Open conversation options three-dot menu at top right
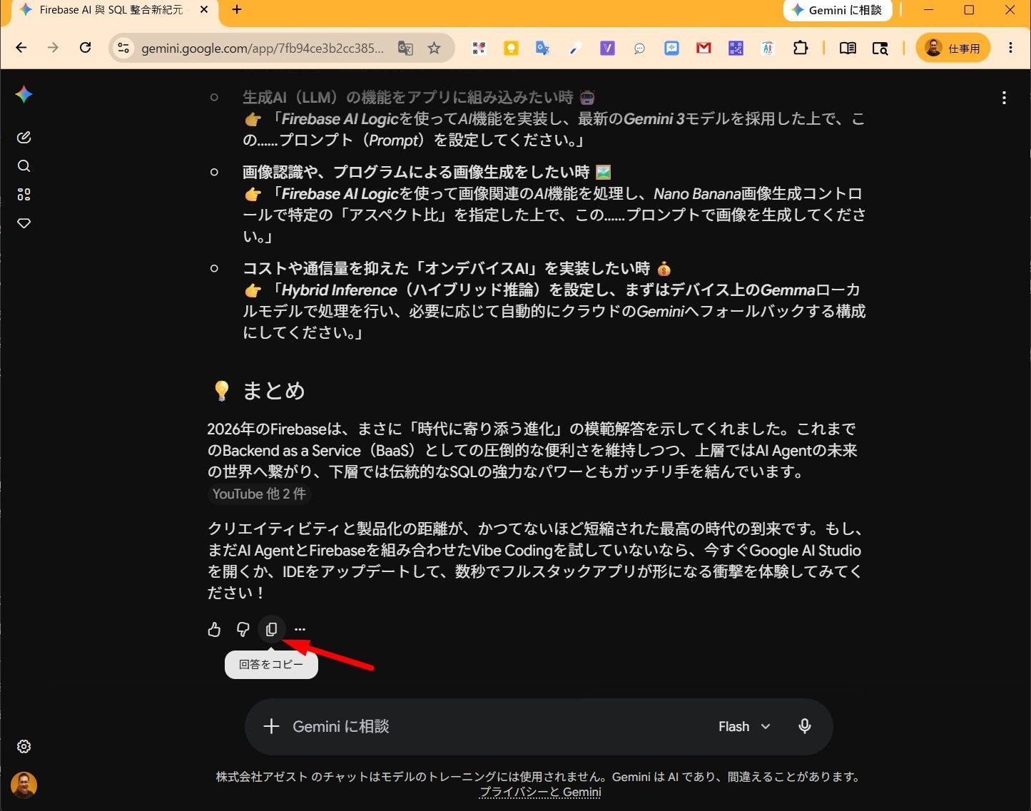 1004,98
